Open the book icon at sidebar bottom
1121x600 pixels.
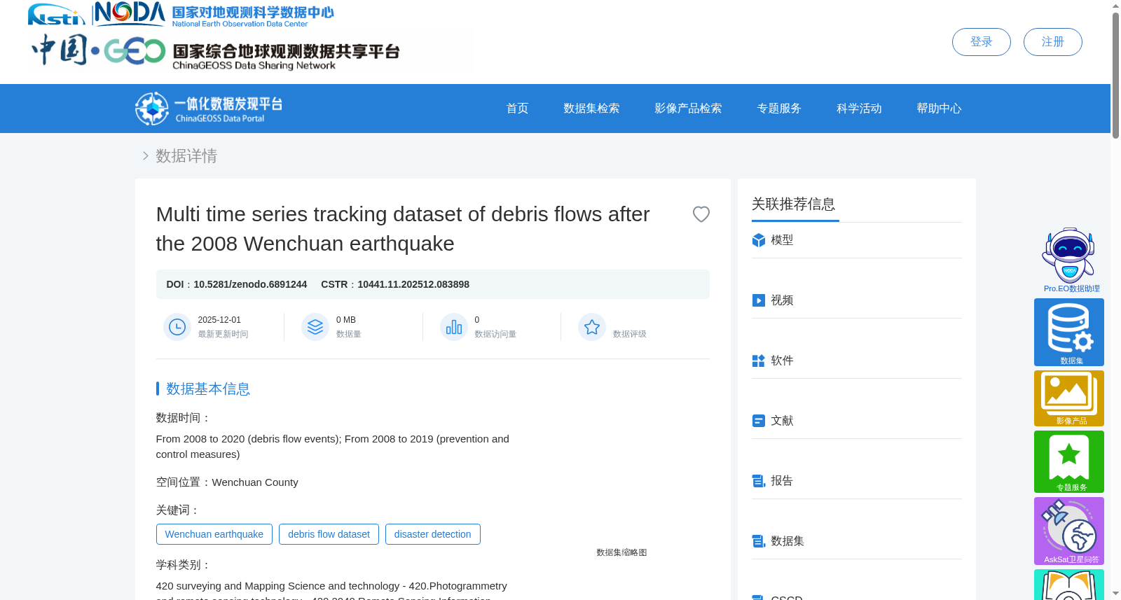[x=1069, y=585]
